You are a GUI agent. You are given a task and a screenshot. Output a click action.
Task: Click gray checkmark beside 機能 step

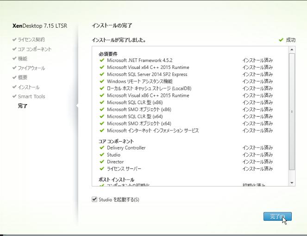14,58
